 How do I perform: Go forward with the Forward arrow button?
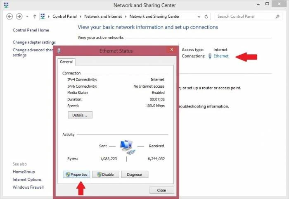(19, 17)
